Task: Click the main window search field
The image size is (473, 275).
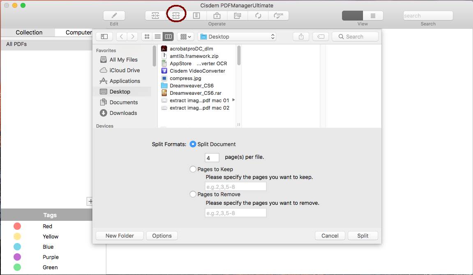Action: click(428, 16)
